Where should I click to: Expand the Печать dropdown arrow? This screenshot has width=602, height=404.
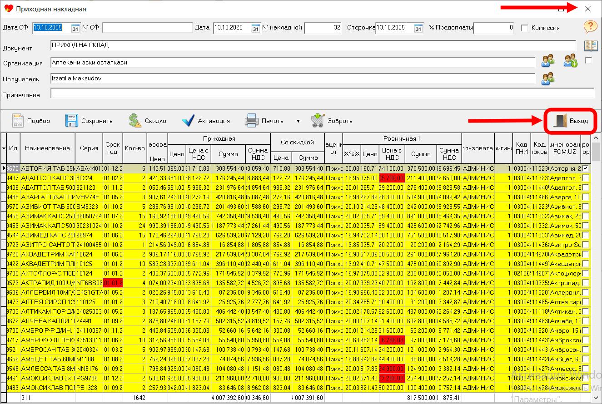(x=298, y=121)
